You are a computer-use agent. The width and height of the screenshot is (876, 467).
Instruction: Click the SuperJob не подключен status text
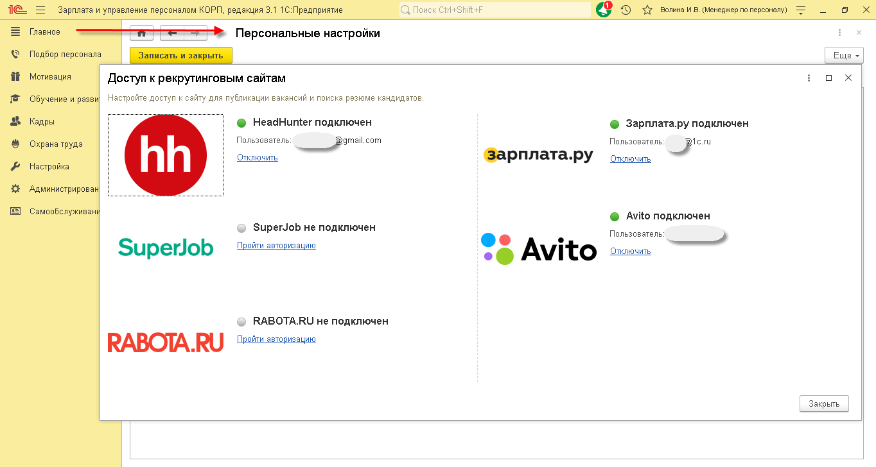(314, 228)
